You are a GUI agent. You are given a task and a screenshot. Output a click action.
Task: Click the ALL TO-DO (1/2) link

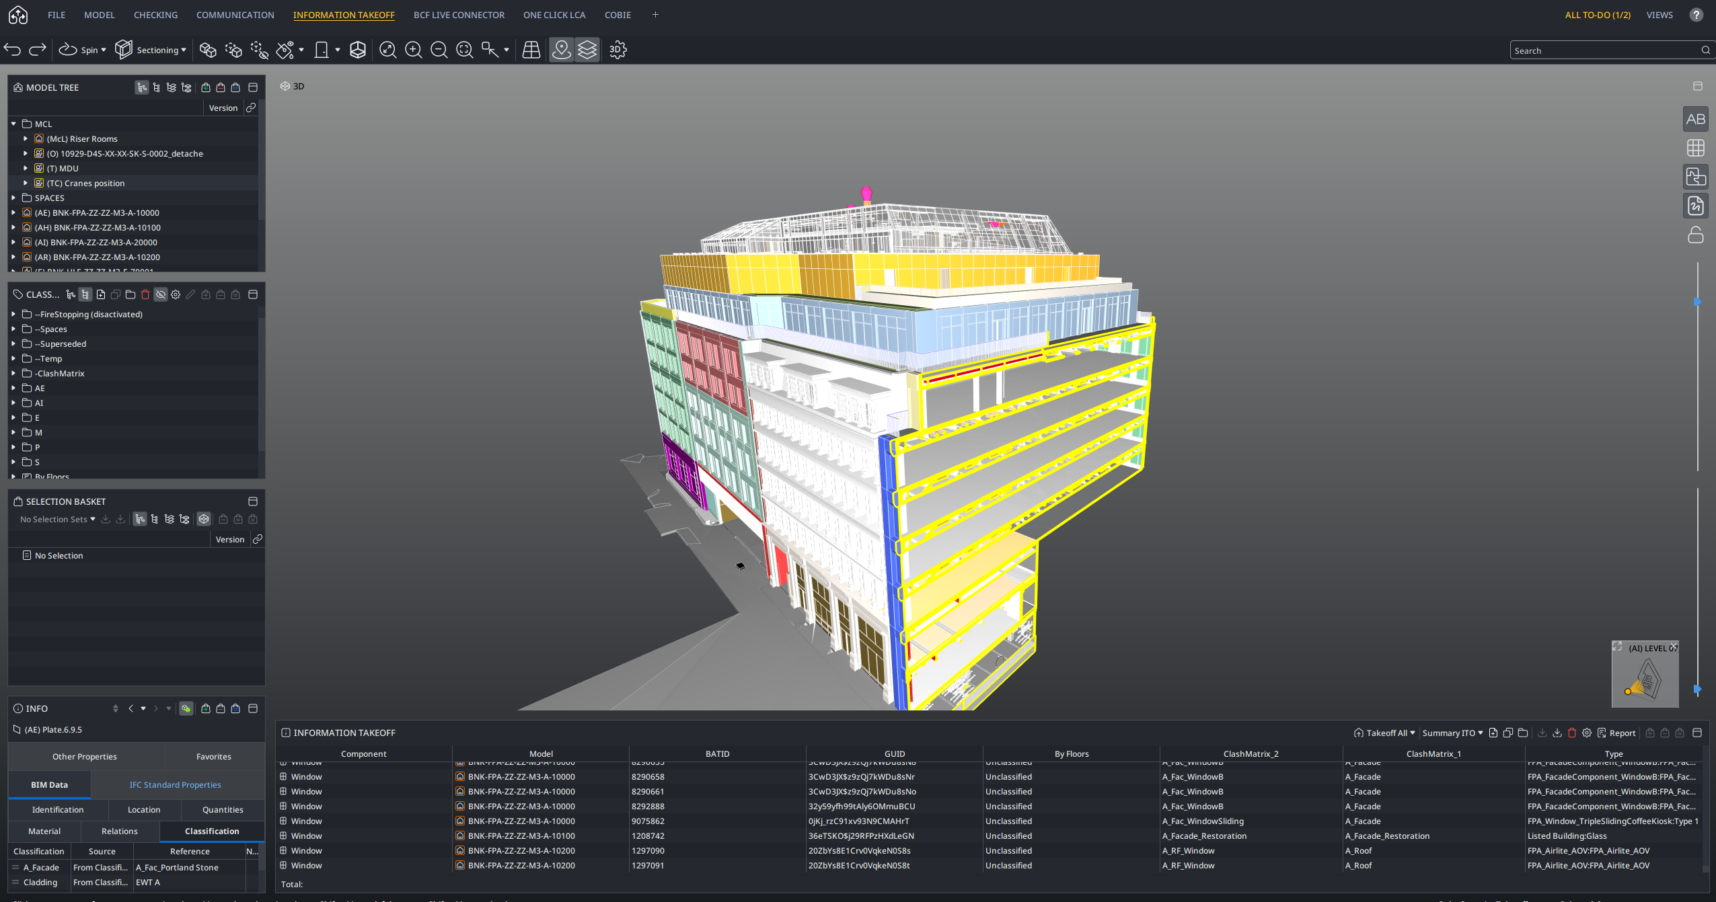point(1597,15)
